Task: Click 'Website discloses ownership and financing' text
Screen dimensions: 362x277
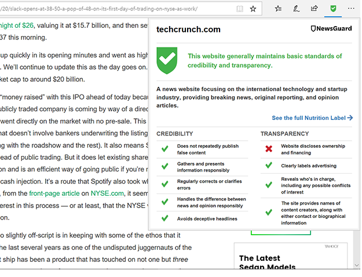Action: coord(313,150)
